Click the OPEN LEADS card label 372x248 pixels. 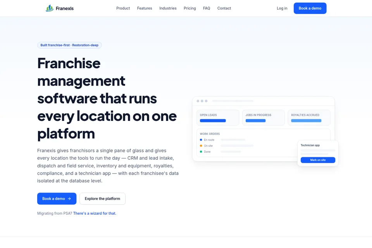pos(208,115)
